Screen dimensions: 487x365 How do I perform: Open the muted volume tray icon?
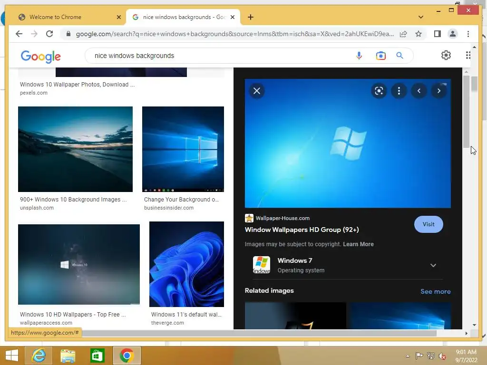click(x=442, y=356)
